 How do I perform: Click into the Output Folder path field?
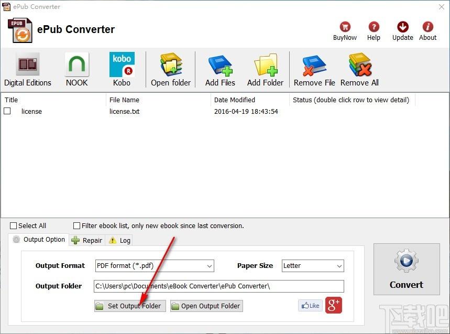click(218, 286)
